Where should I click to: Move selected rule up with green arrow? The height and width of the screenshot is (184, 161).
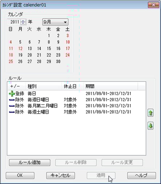[x=150, y=113]
